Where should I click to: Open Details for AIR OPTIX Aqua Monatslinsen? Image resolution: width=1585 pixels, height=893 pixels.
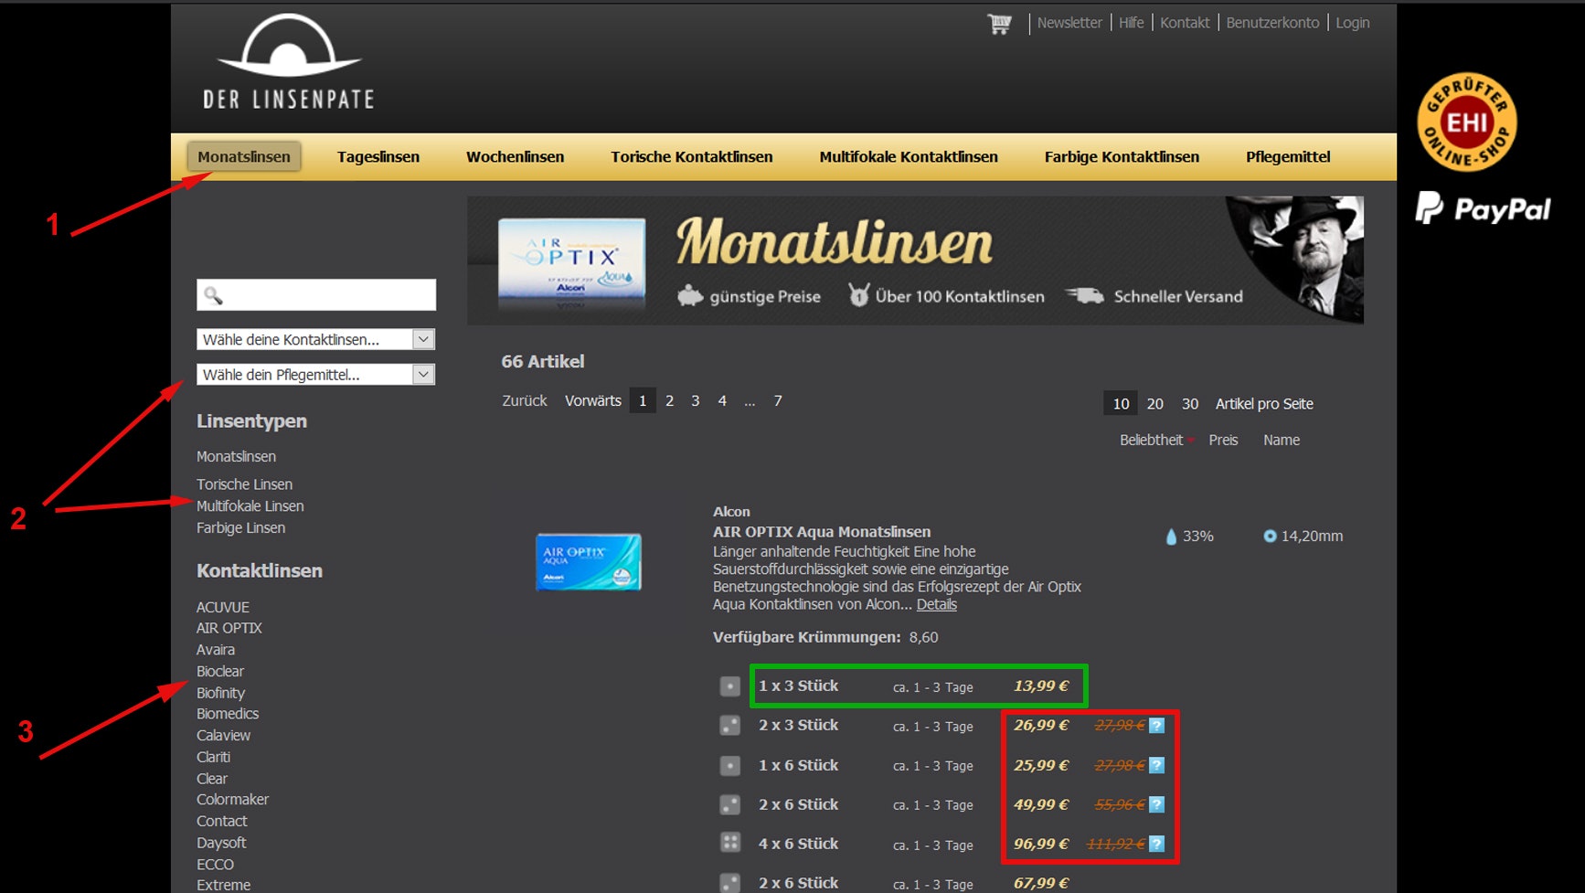936,604
